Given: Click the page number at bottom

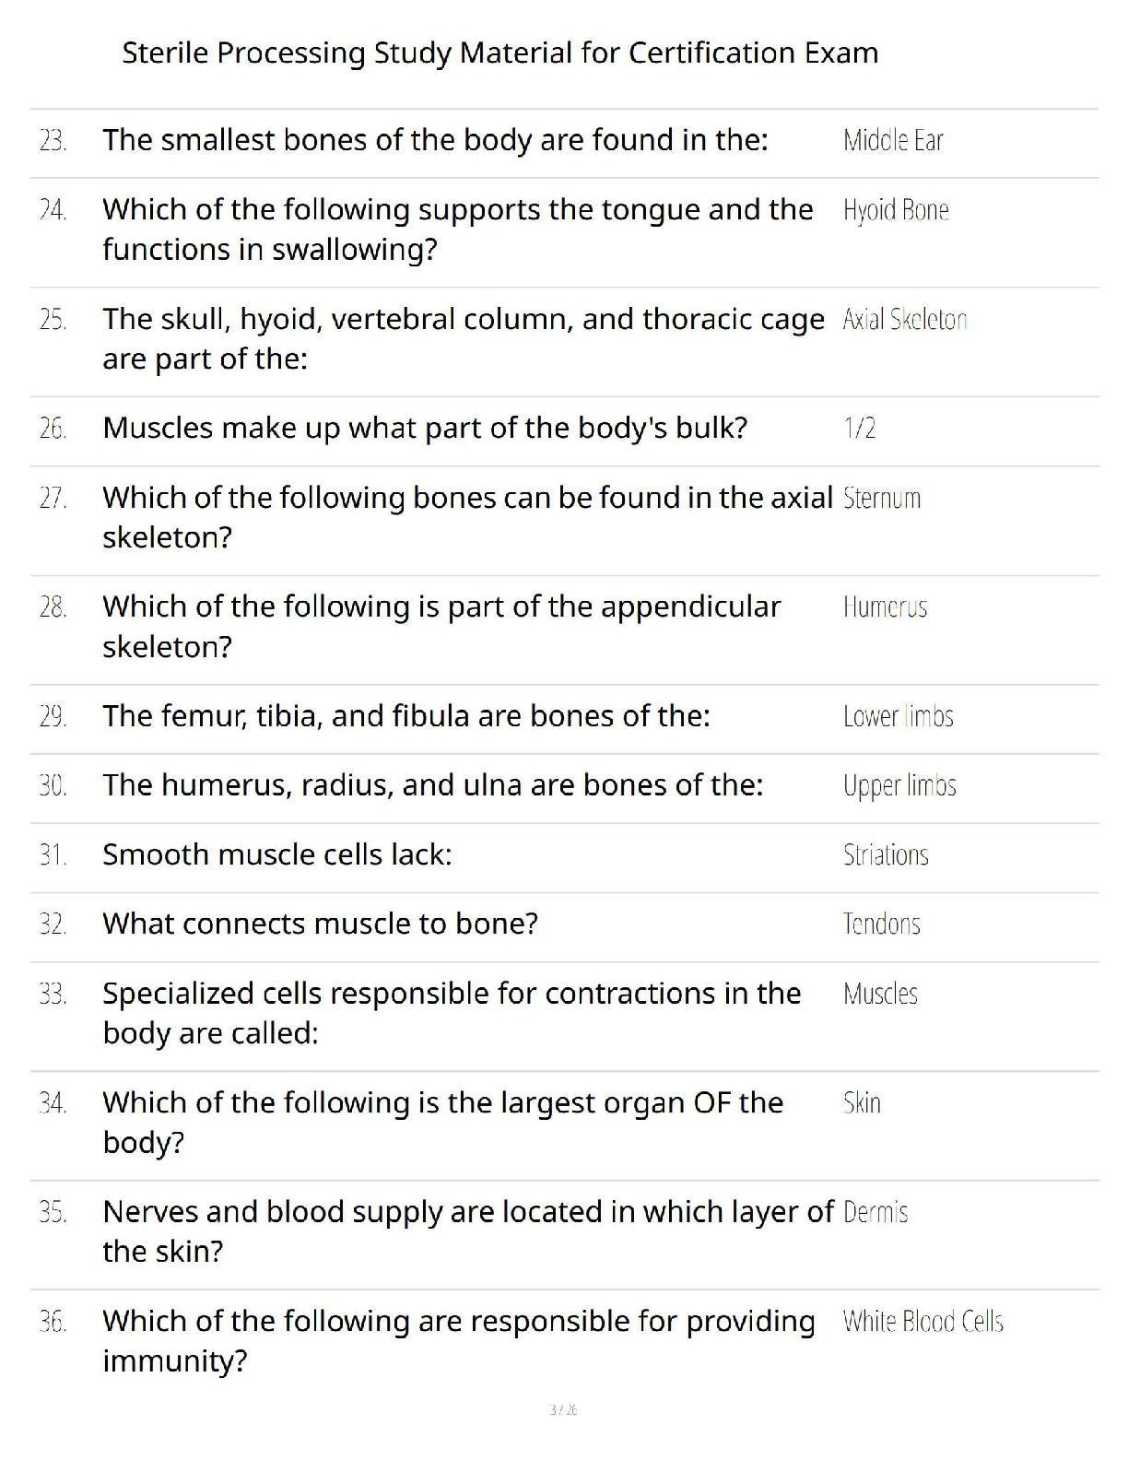Looking at the screenshot, I should (x=563, y=1409).
